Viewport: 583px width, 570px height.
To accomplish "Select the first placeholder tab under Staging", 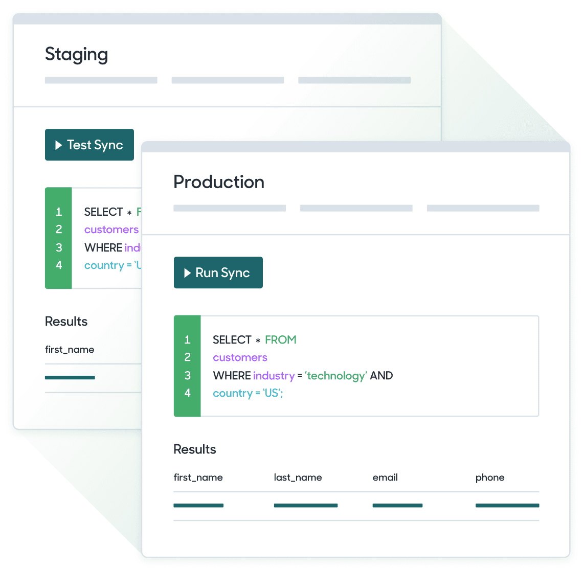I will pos(101,80).
